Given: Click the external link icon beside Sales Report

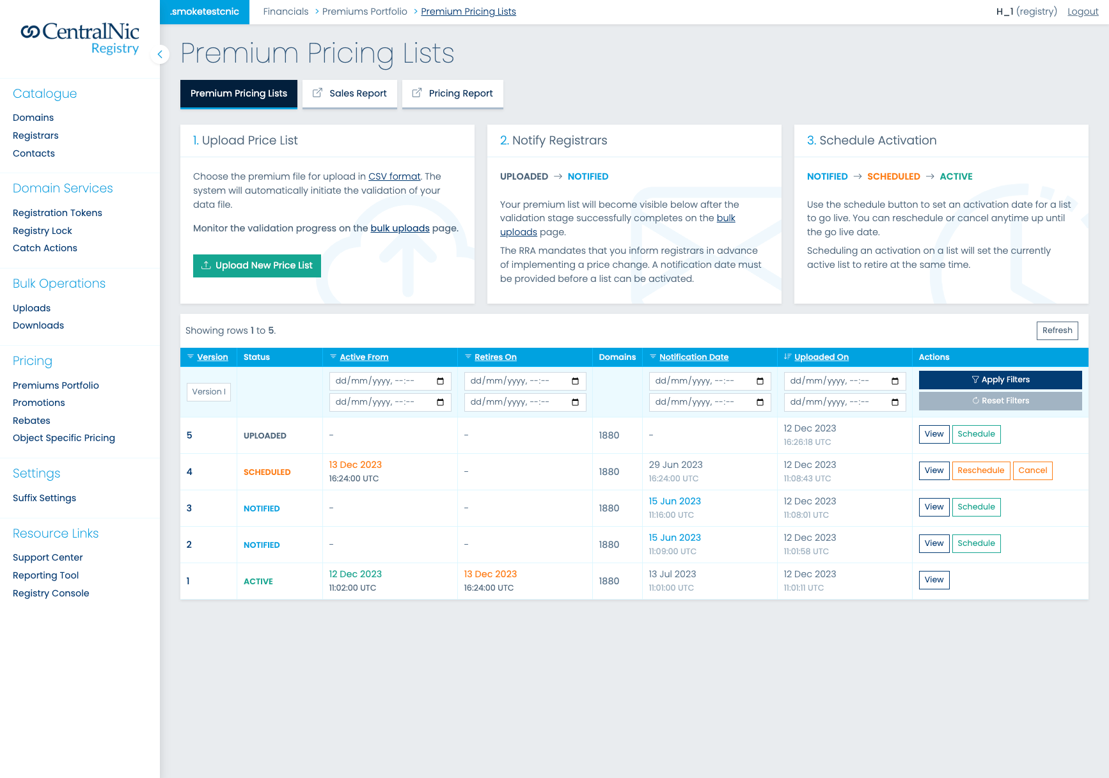Looking at the screenshot, I should 317,93.
